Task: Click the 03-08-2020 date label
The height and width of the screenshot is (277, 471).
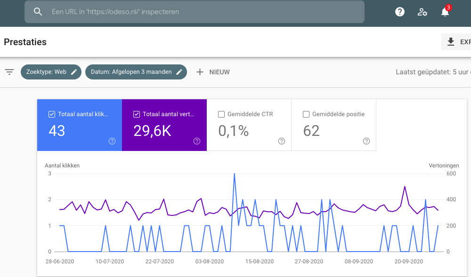Action: tap(210, 261)
